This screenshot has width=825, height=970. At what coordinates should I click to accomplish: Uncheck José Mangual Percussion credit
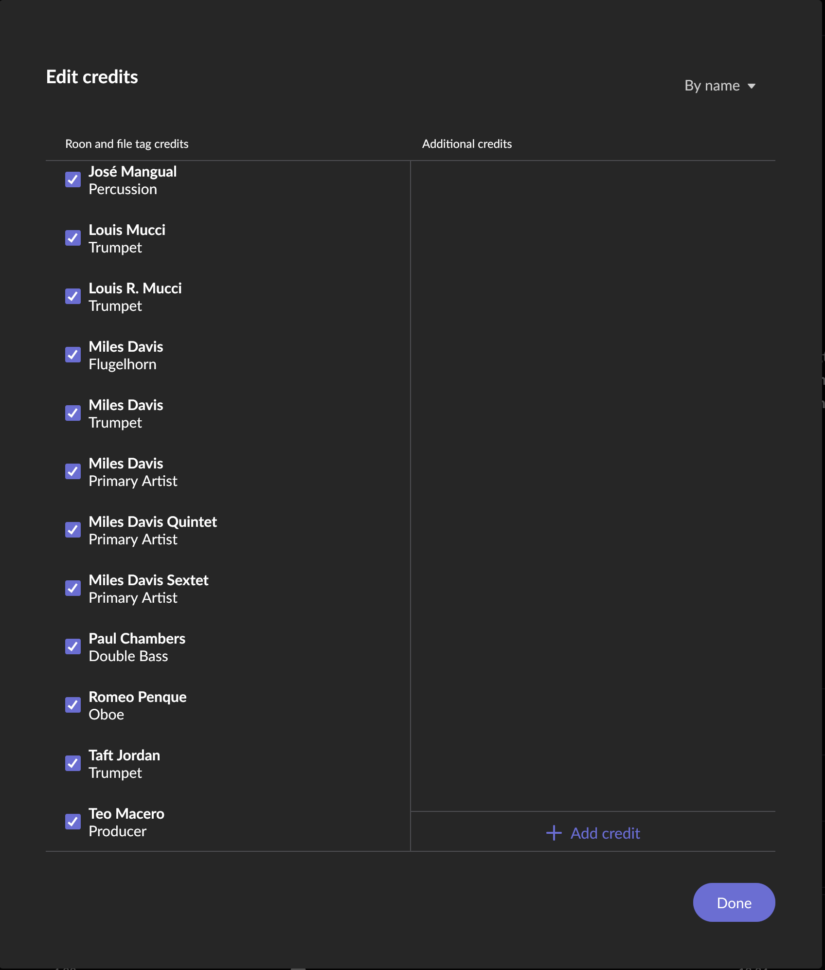[x=73, y=180]
